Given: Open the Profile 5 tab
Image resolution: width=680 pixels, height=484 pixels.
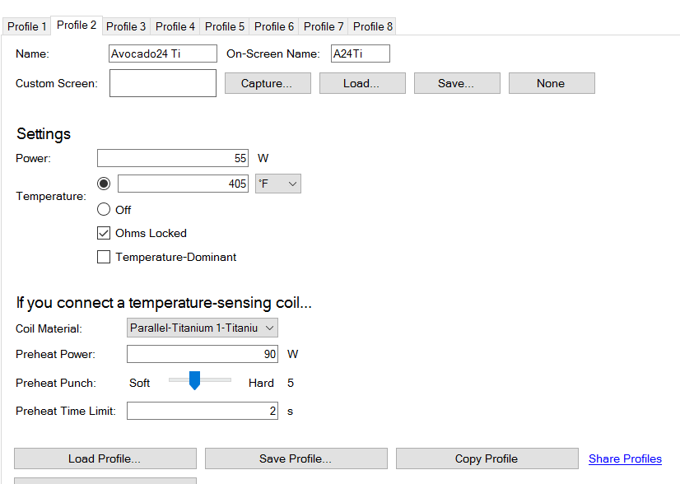Looking at the screenshot, I should pyautogui.click(x=225, y=26).
